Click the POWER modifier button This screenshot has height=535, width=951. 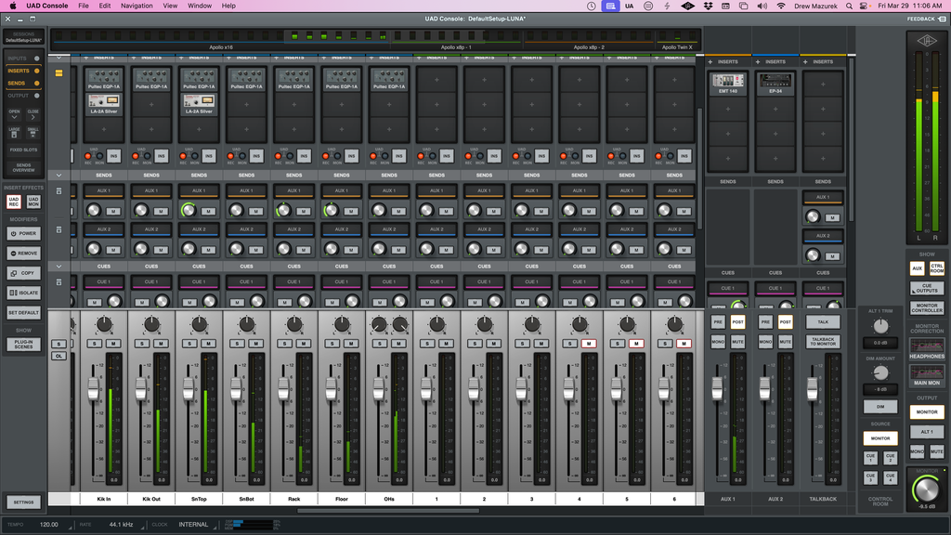tap(23, 233)
